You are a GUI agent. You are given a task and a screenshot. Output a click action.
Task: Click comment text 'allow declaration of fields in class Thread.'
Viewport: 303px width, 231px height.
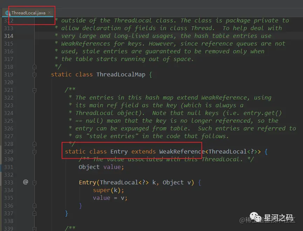tap(138, 28)
